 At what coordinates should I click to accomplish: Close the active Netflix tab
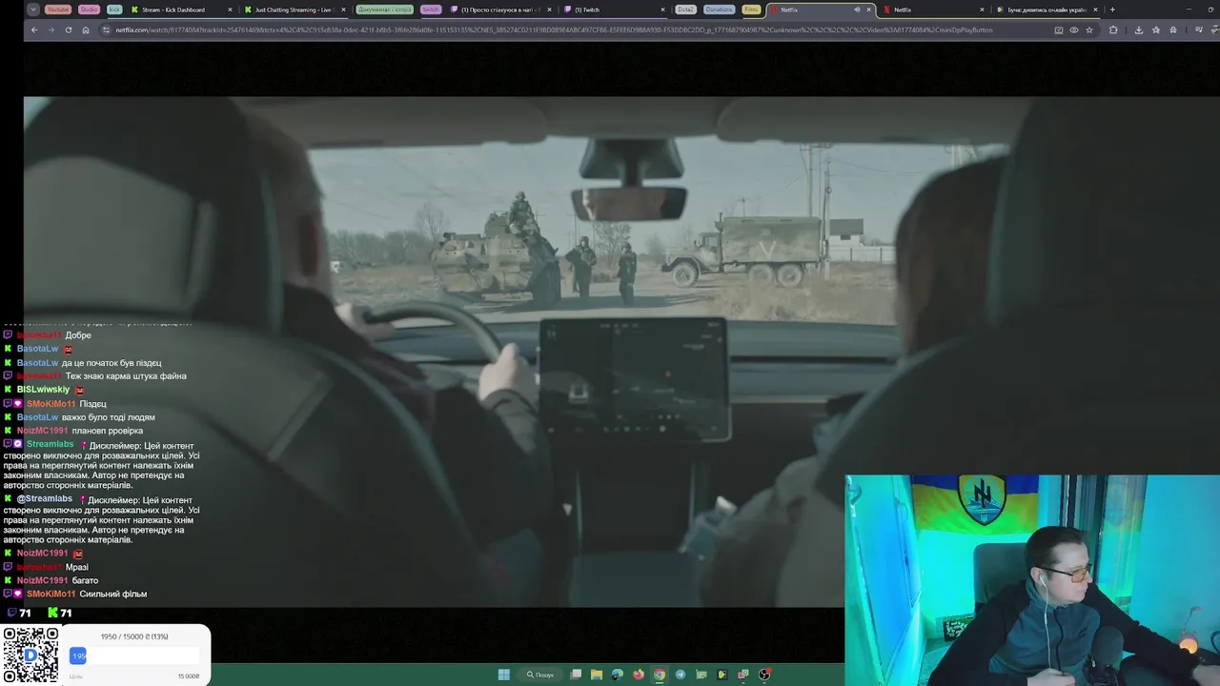868,10
